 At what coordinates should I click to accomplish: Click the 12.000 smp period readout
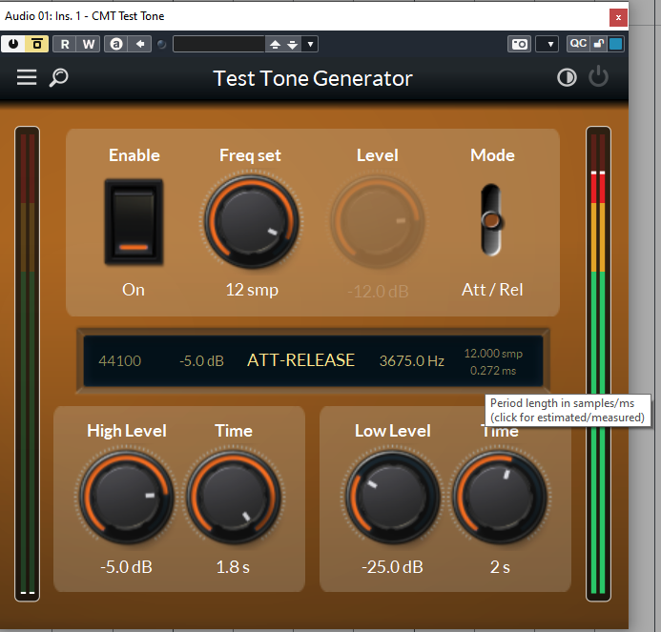coord(493,353)
